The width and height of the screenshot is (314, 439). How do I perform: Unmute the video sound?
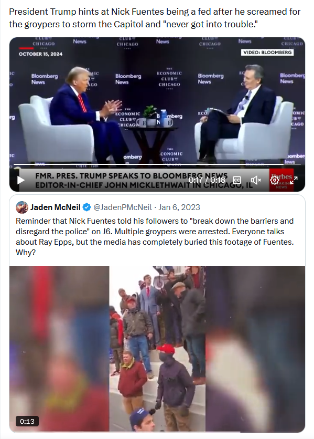point(256,180)
